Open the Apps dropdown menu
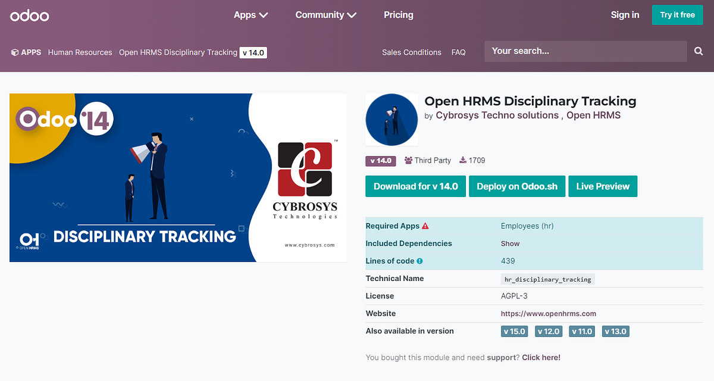Viewport: 714px width, 381px height. [250, 15]
